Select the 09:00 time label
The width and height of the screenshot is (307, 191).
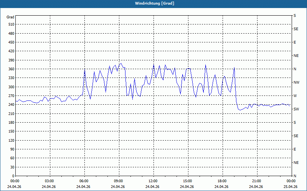point(118,181)
